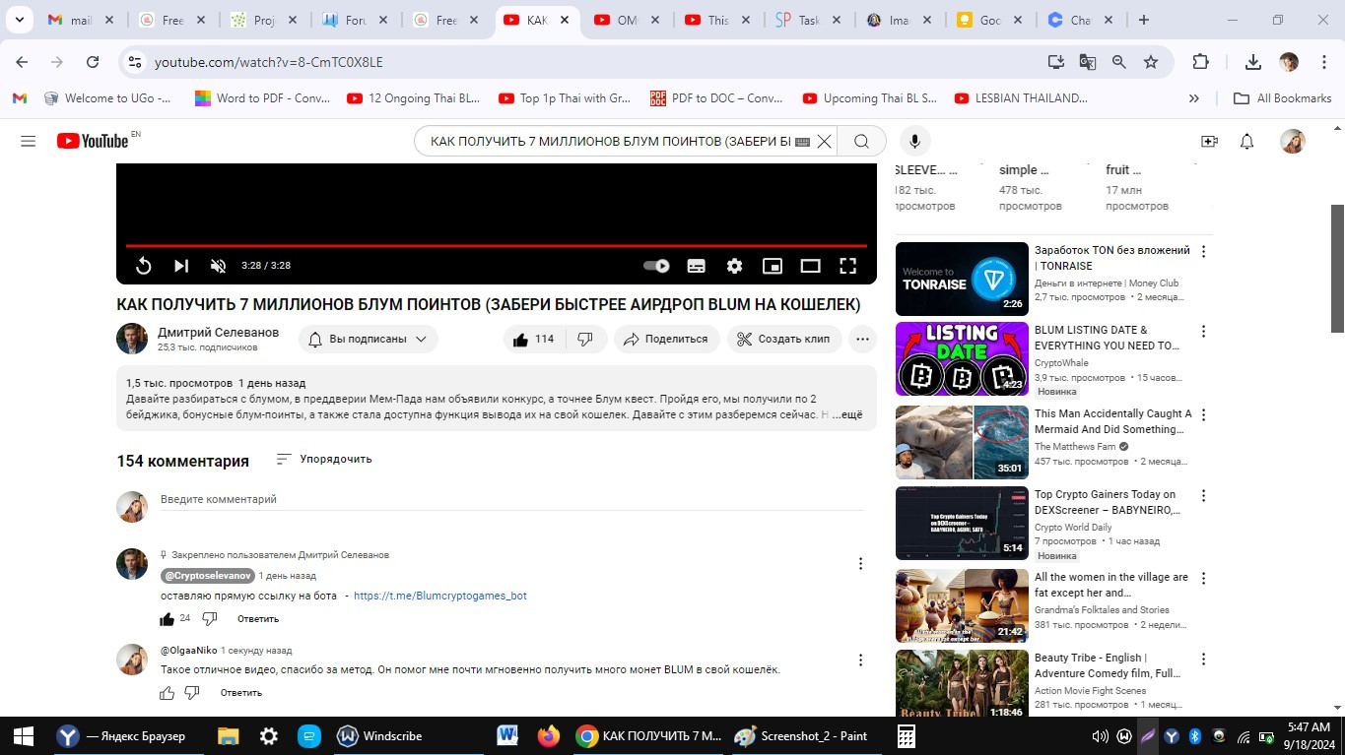This screenshot has height=755, width=1345.
Task: Expand the Вы подписаны subscription dropdown
Action: 369,339
